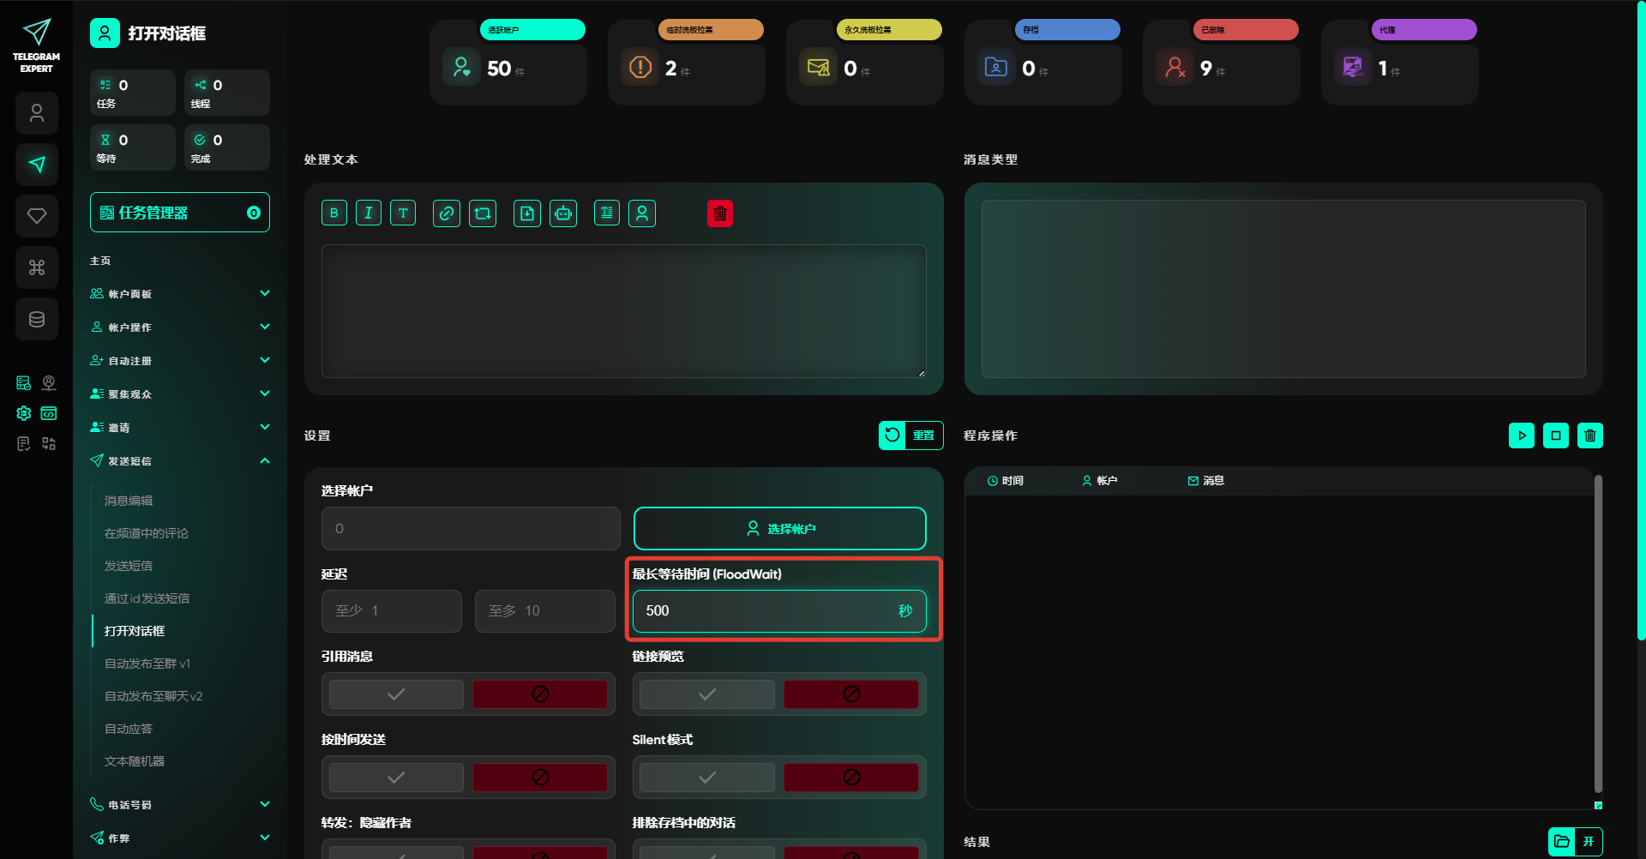Stop the program with the stop icon

1556,436
